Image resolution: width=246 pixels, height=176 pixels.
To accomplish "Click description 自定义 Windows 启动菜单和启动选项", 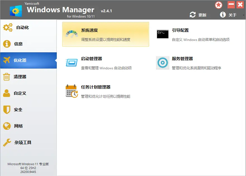I will [x=201, y=40].
